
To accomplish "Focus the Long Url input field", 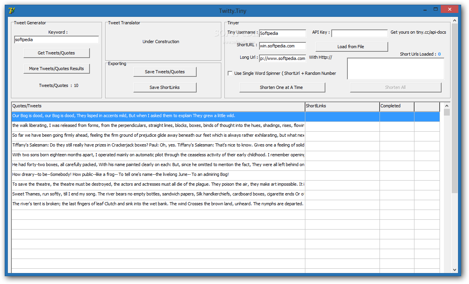I will pos(282,58).
